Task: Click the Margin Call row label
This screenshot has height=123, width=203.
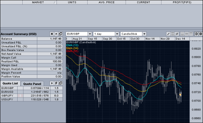Action: (9, 58)
